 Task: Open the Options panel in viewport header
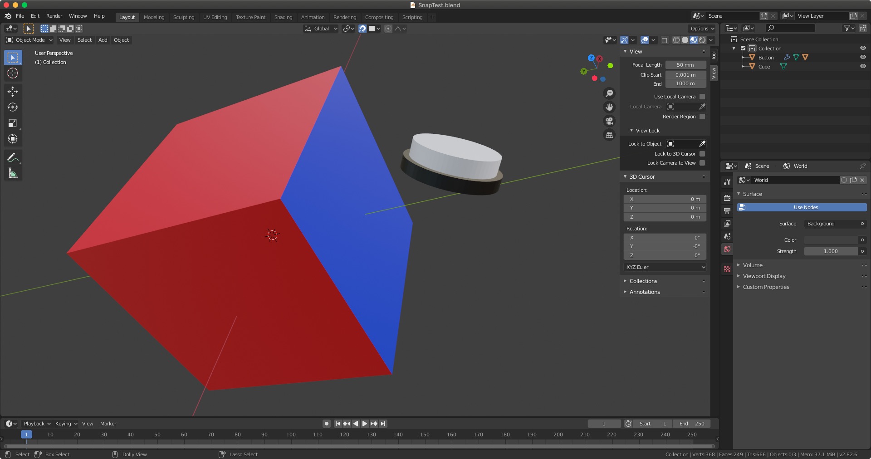click(x=701, y=28)
